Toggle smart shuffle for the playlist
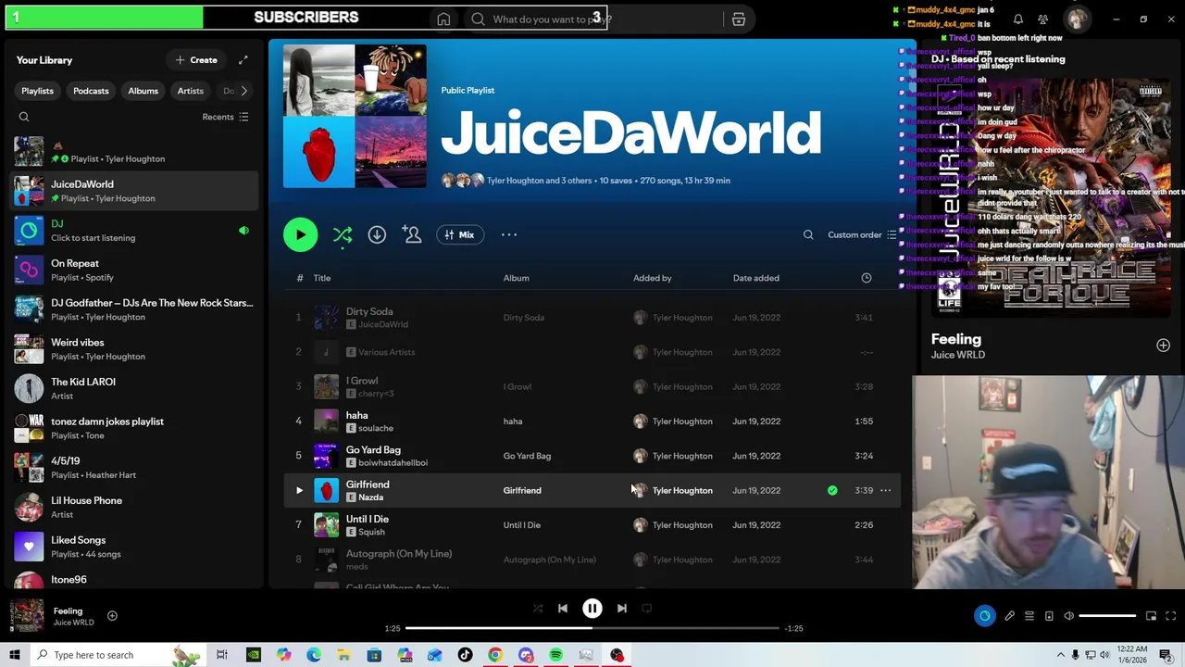This screenshot has height=667, width=1185. (x=342, y=235)
